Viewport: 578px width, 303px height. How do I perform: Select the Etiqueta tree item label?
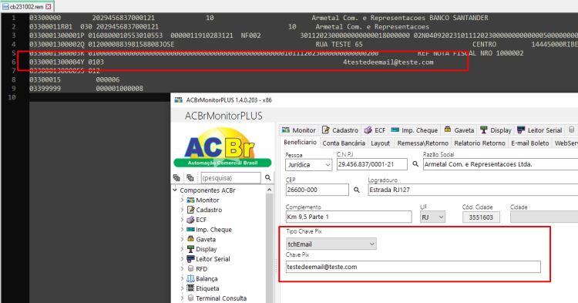point(207,288)
